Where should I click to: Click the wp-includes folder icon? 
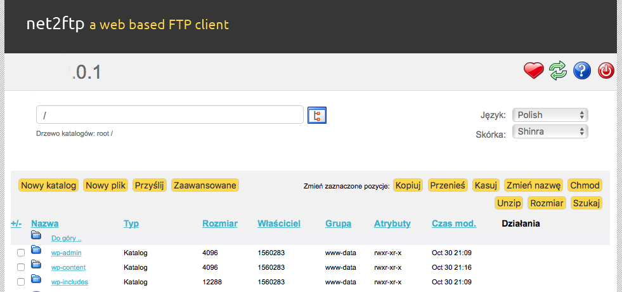tap(36, 279)
